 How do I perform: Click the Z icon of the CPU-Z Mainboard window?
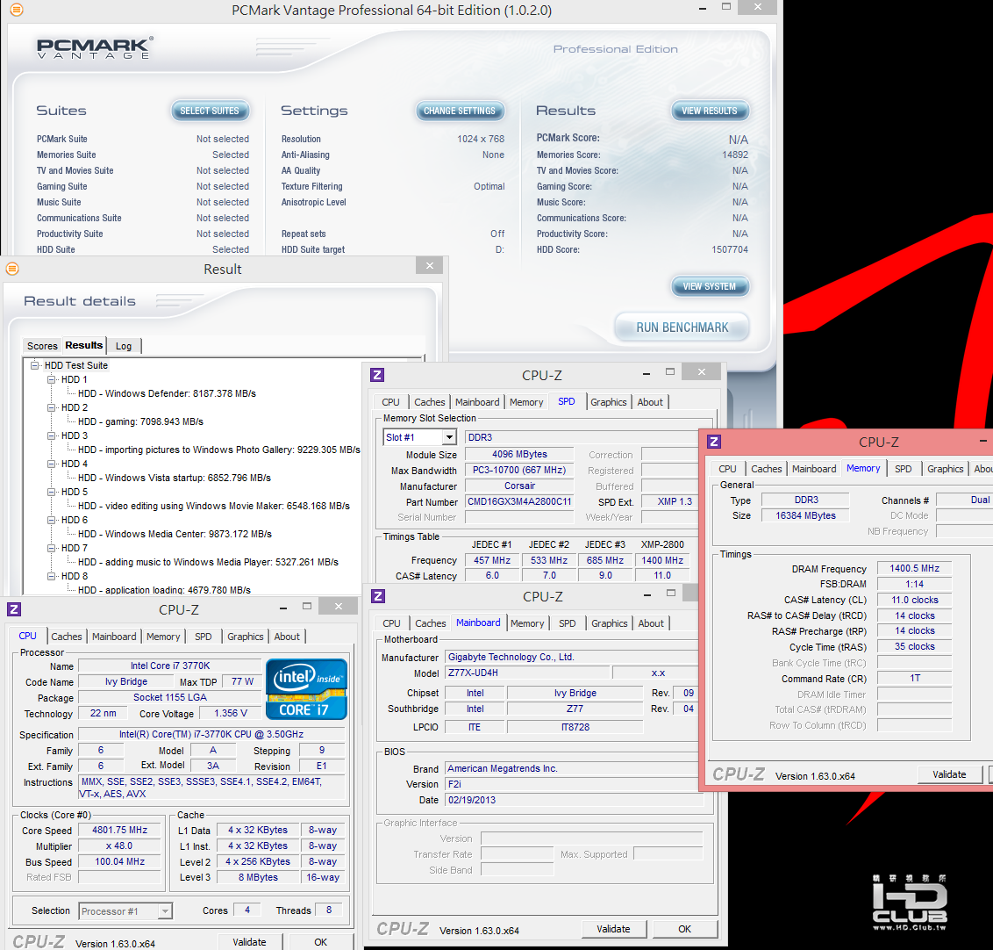coord(378,596)
